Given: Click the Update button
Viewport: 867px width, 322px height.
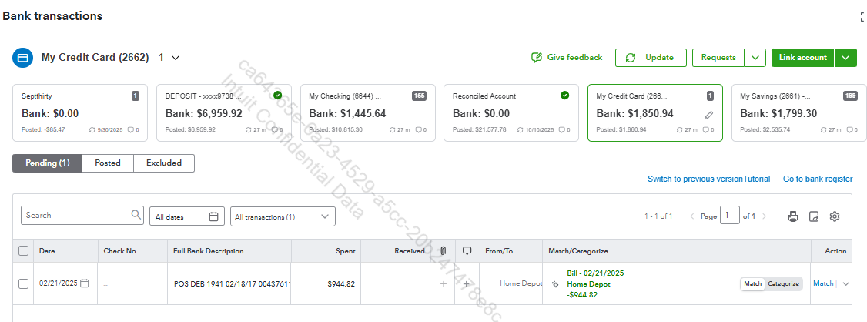Looking at the screenshot, I should [x=651, y=58].
